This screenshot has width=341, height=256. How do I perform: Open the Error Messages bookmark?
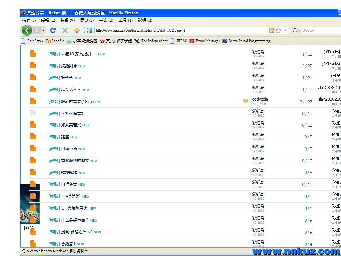[x=204, y=41]
